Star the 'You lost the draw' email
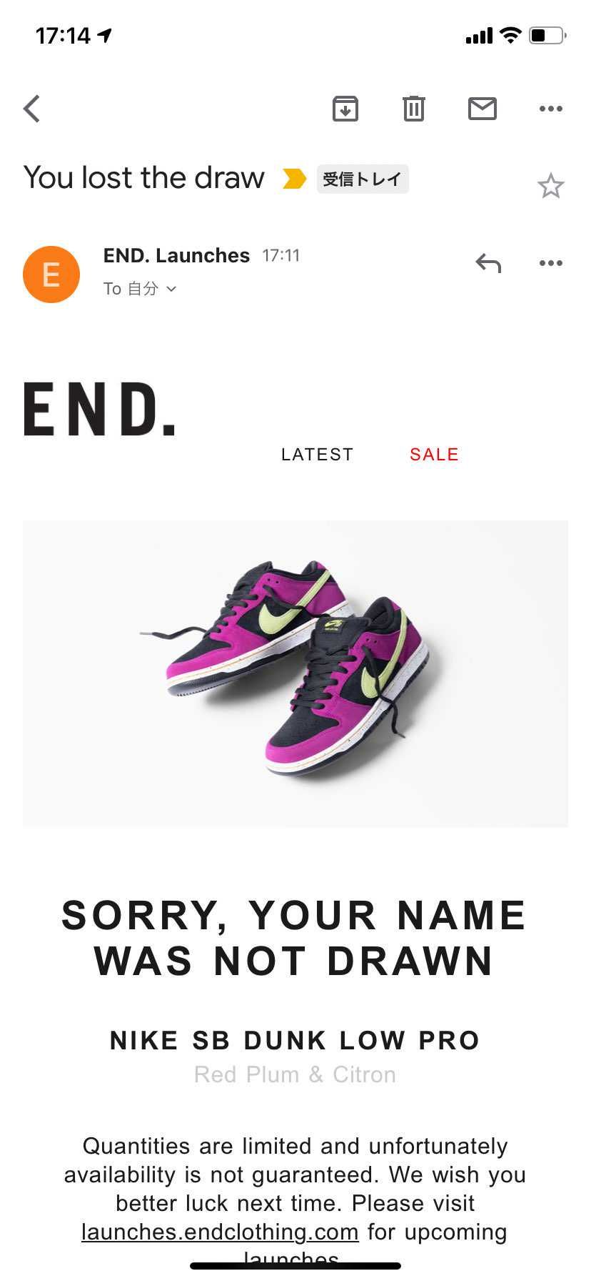The image size is (591, 1281). pyautogui.click(x=551, y=186)
